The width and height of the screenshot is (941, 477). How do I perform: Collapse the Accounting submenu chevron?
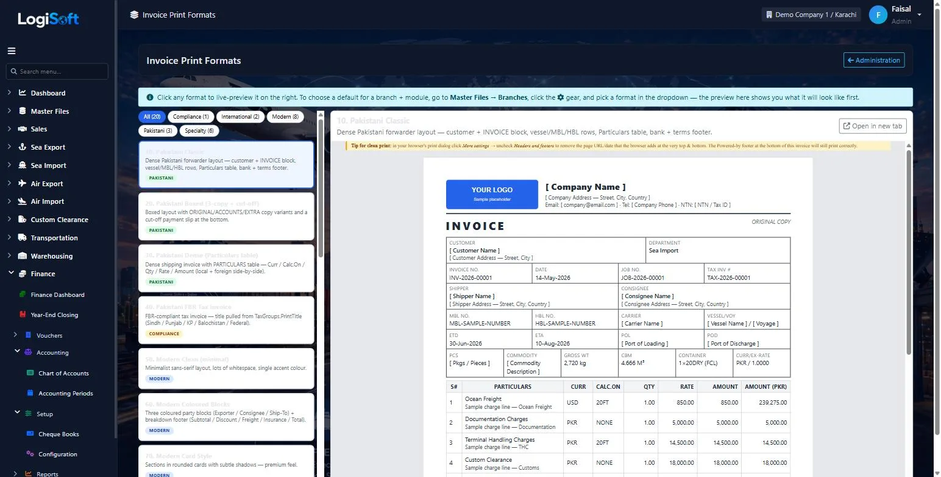coord(18,352)
